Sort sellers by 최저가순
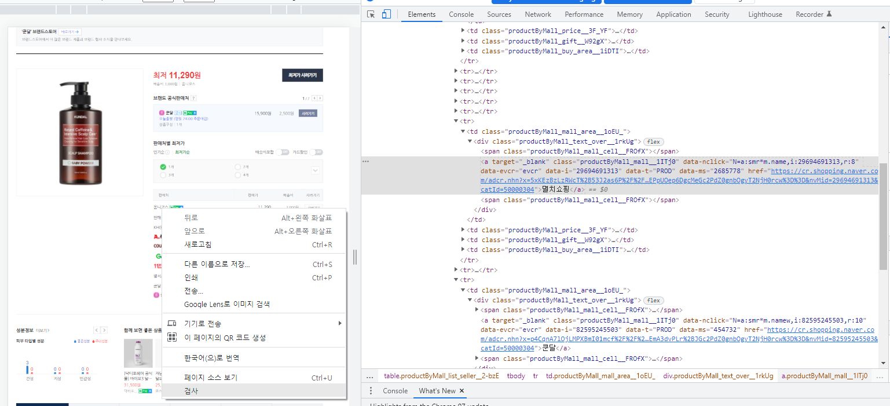Image resolution: width=890 pixels, height=406 pixels. (x=182, y=152)
